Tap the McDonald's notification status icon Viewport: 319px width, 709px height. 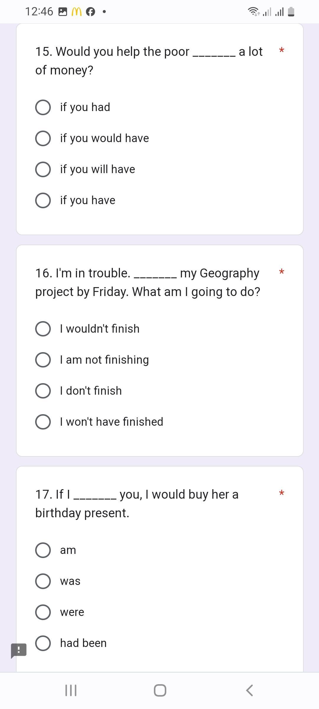click(77, 12)
